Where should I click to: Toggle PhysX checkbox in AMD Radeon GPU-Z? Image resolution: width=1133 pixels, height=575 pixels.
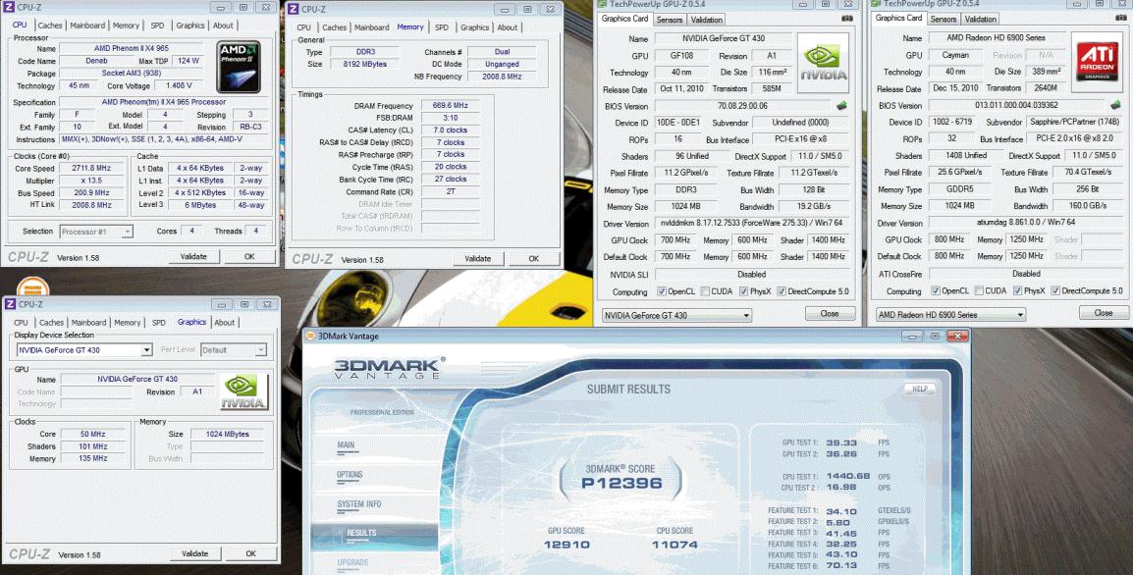click(x=1018, y=290)
